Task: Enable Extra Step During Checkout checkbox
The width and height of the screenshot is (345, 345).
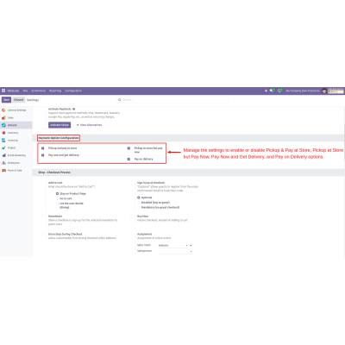Action: (x=42, y=234)
